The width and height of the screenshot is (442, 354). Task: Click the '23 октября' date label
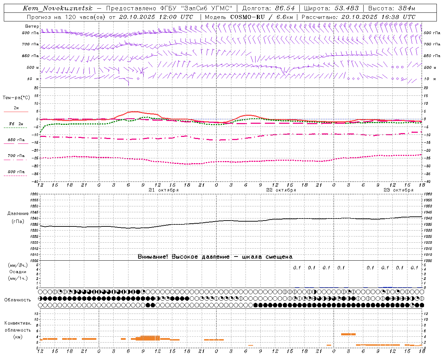[x=398, y=190]
